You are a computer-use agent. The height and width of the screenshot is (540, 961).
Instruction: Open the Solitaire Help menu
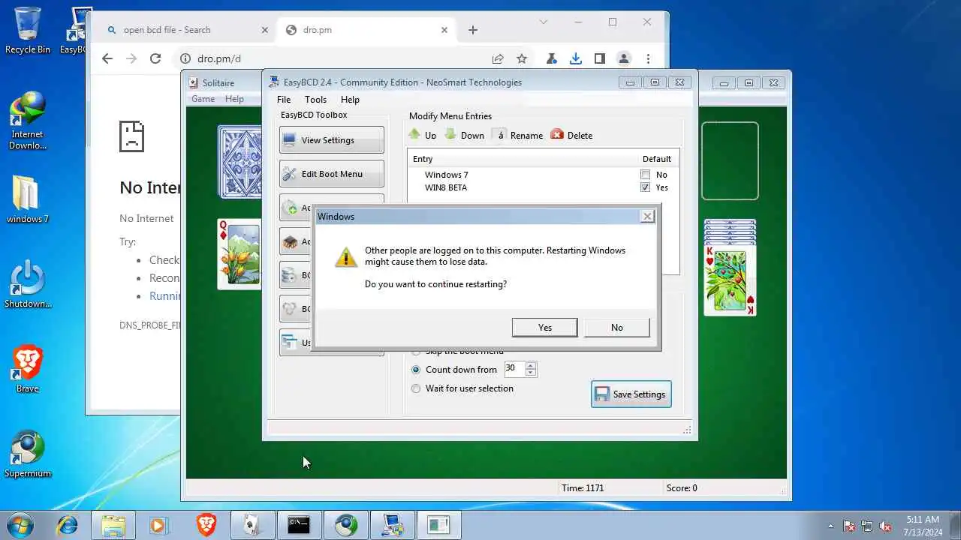click(x=234, y=99)
